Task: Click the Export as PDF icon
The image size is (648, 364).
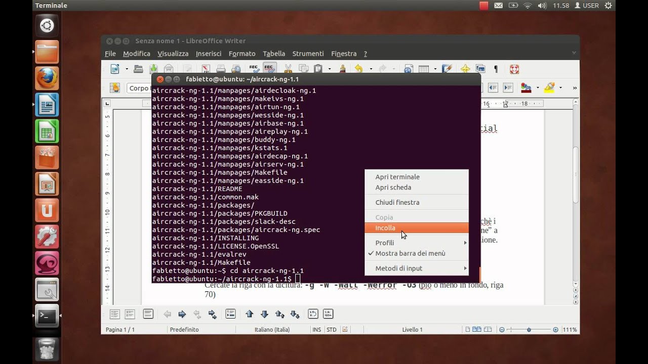Action: pyautogui.click(x=206, y=69)
